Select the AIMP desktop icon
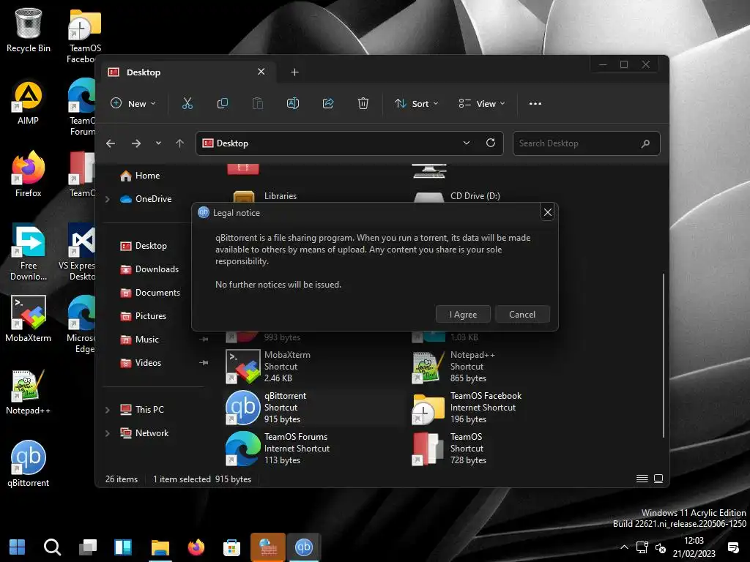Image resolution: width=750 pixels, height=562 pixels. (x=28, y=103)
